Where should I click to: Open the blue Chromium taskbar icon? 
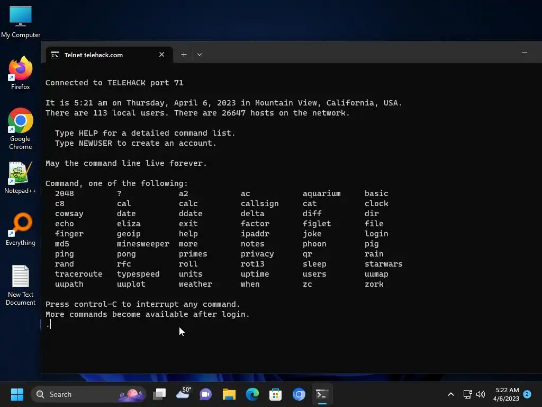(299, 394)
